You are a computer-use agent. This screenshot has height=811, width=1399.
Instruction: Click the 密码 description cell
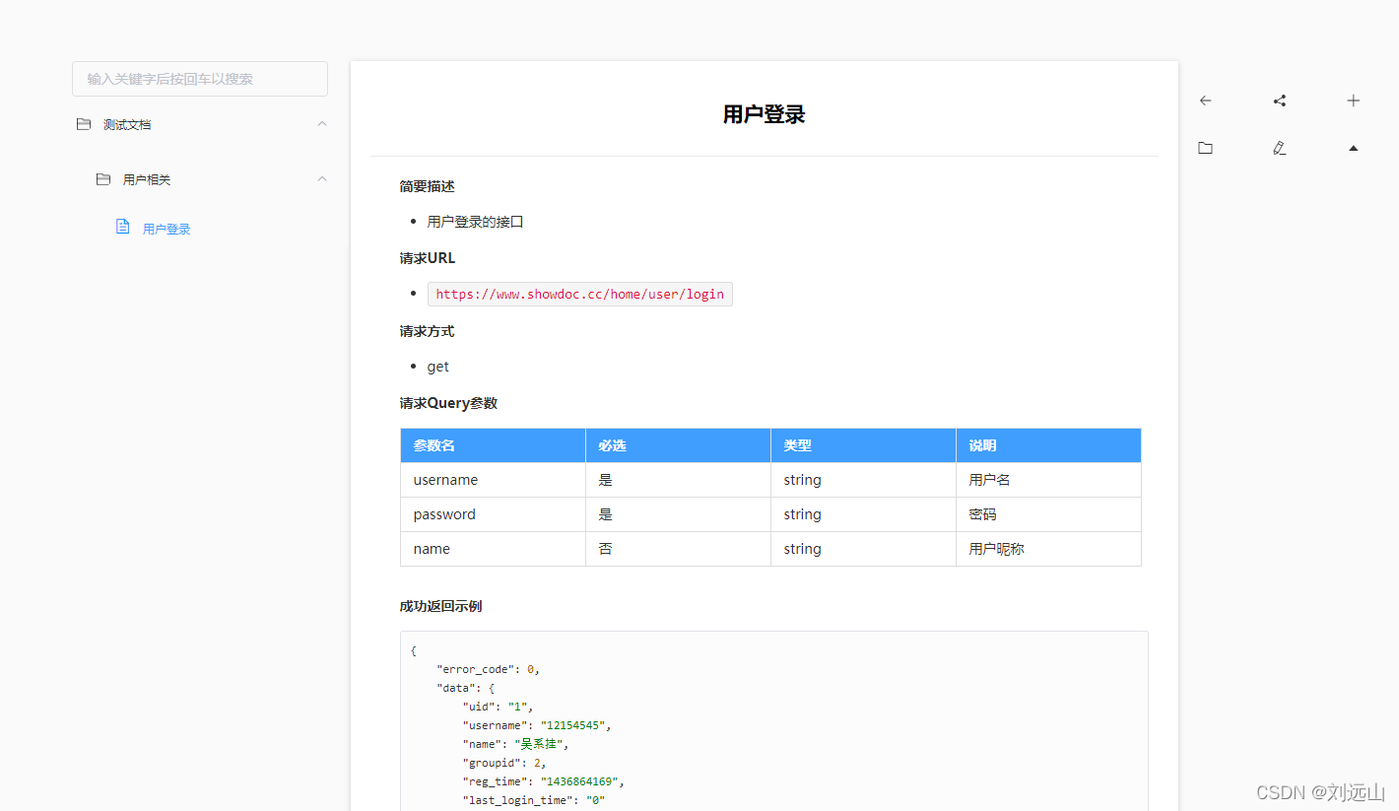(x=1048, y=514)
